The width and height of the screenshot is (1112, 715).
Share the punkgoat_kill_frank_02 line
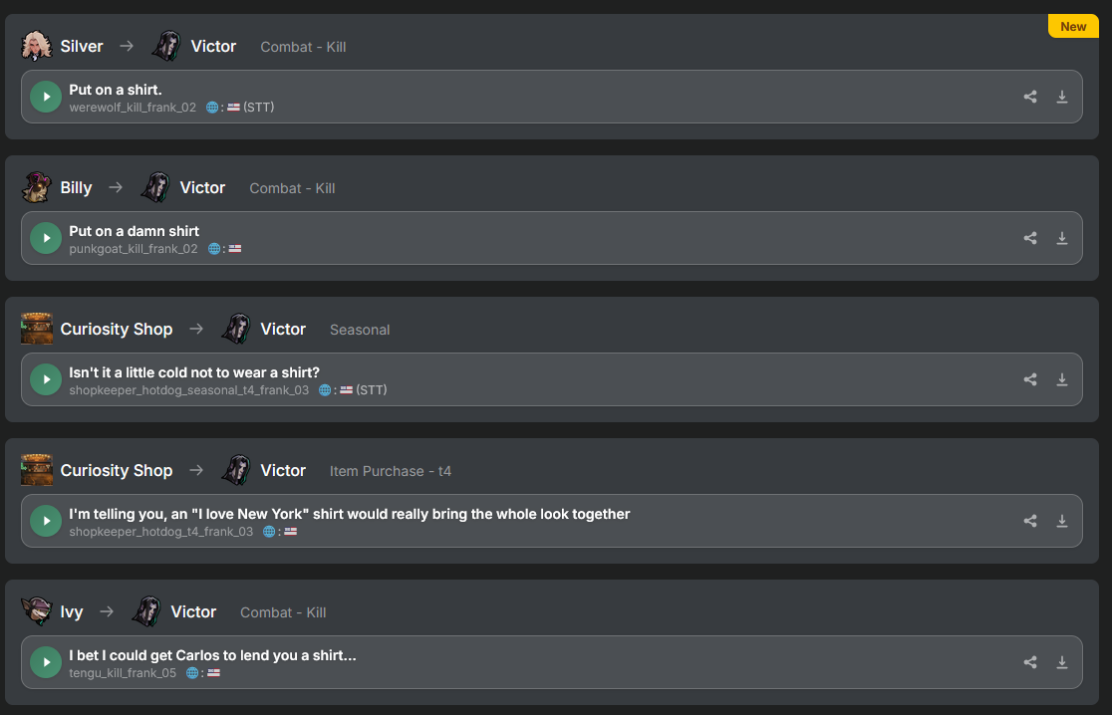1030,238
